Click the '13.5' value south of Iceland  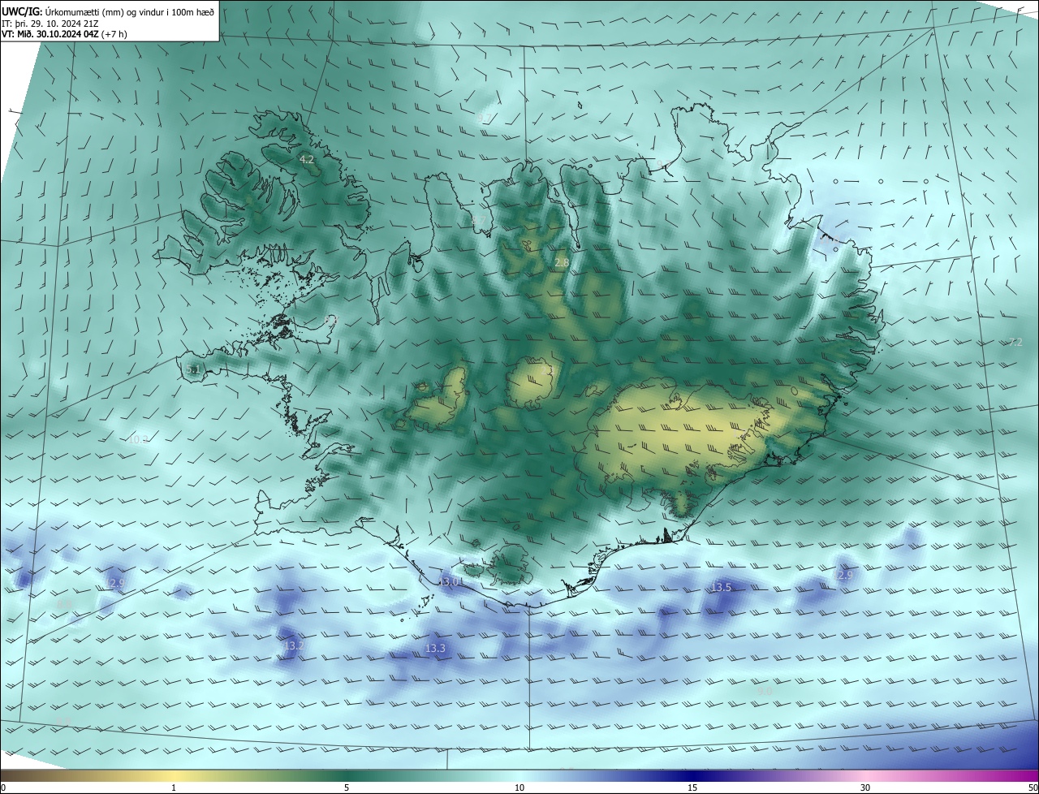click(x=722, y=587)
